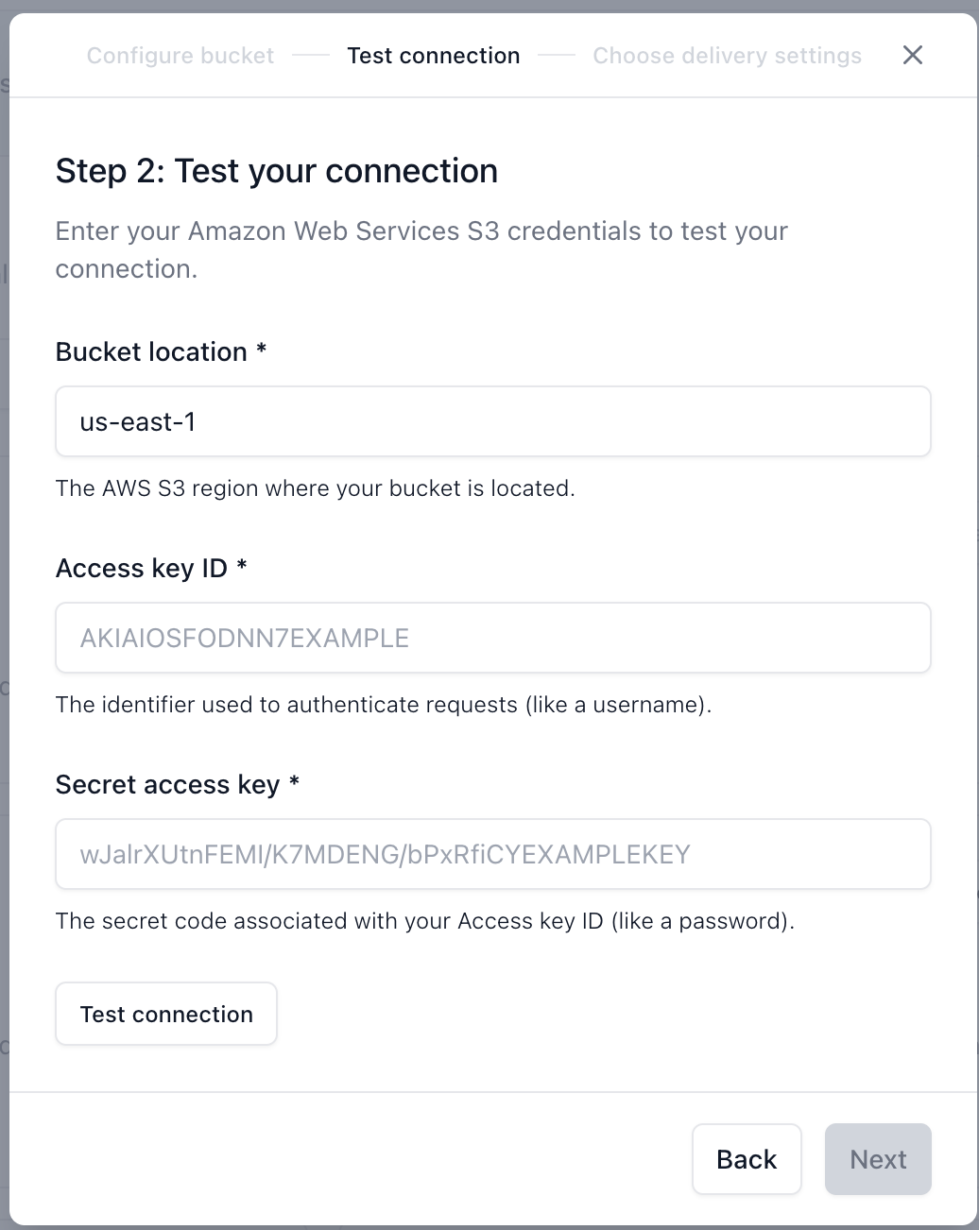Click the asterisk beside Bucket location

tap(262, 350)
